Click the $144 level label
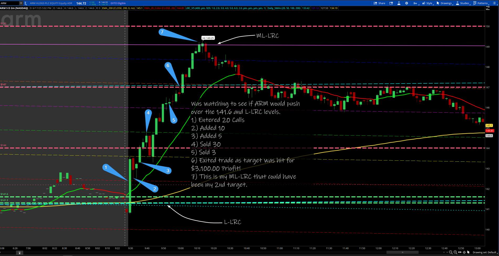This screenshot has width=499, height=256. pos(3,145)
